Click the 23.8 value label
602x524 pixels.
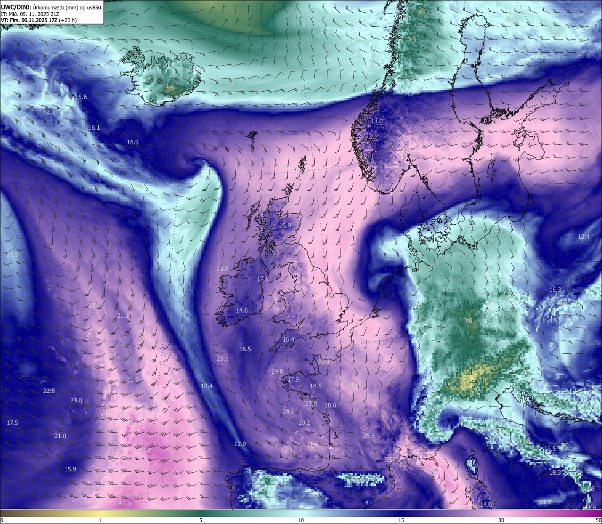(76, 400)
